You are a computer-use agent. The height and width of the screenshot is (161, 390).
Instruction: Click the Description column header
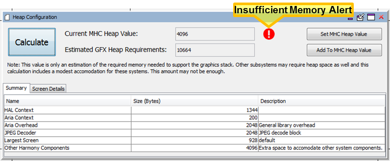coord(321,101)
